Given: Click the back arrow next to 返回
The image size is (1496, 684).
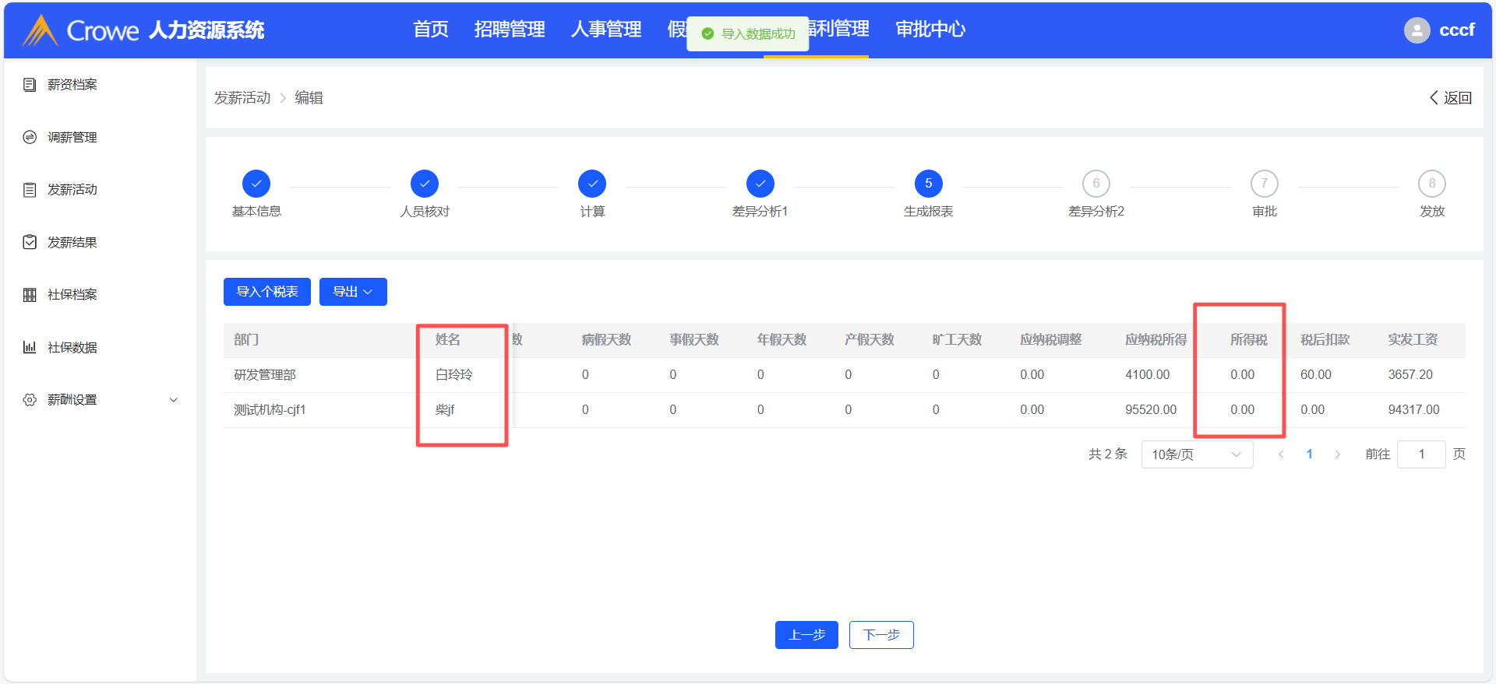Looking at the screenshot, I should click(x=1434, y=98).
